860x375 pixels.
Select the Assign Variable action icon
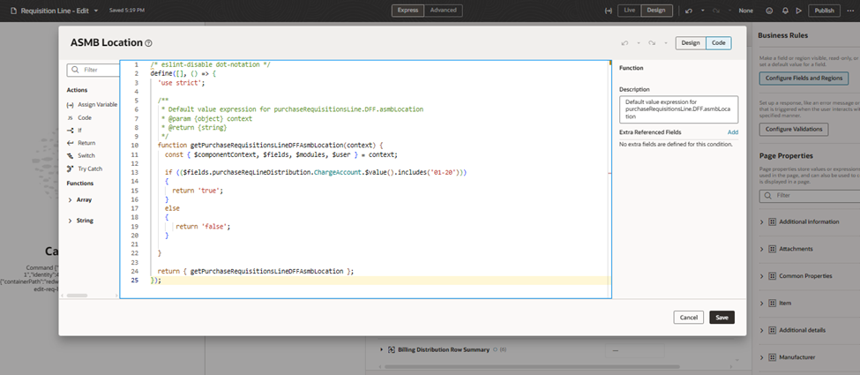tap(70, 104)
